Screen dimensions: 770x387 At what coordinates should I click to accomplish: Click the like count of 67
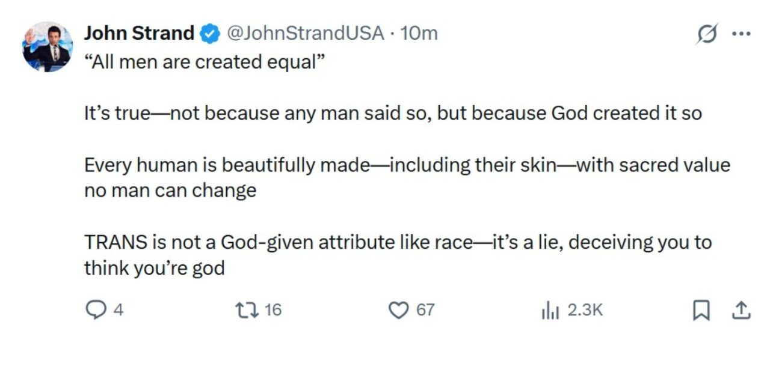tap(425, 310)
